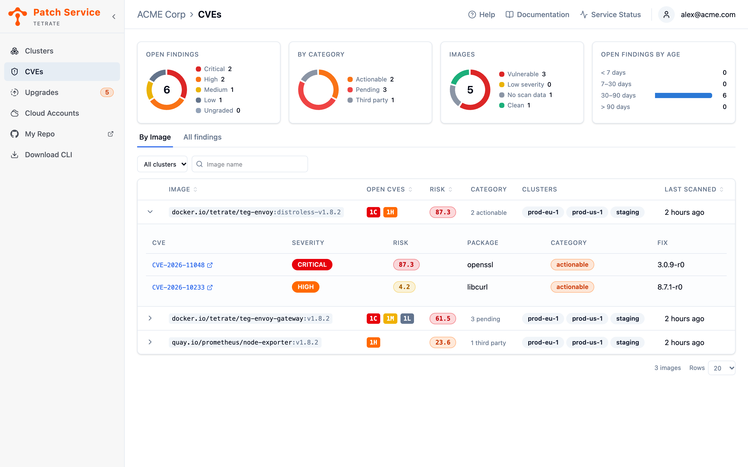Click the Upgrades sidebar icon

(x=15, y=92)
